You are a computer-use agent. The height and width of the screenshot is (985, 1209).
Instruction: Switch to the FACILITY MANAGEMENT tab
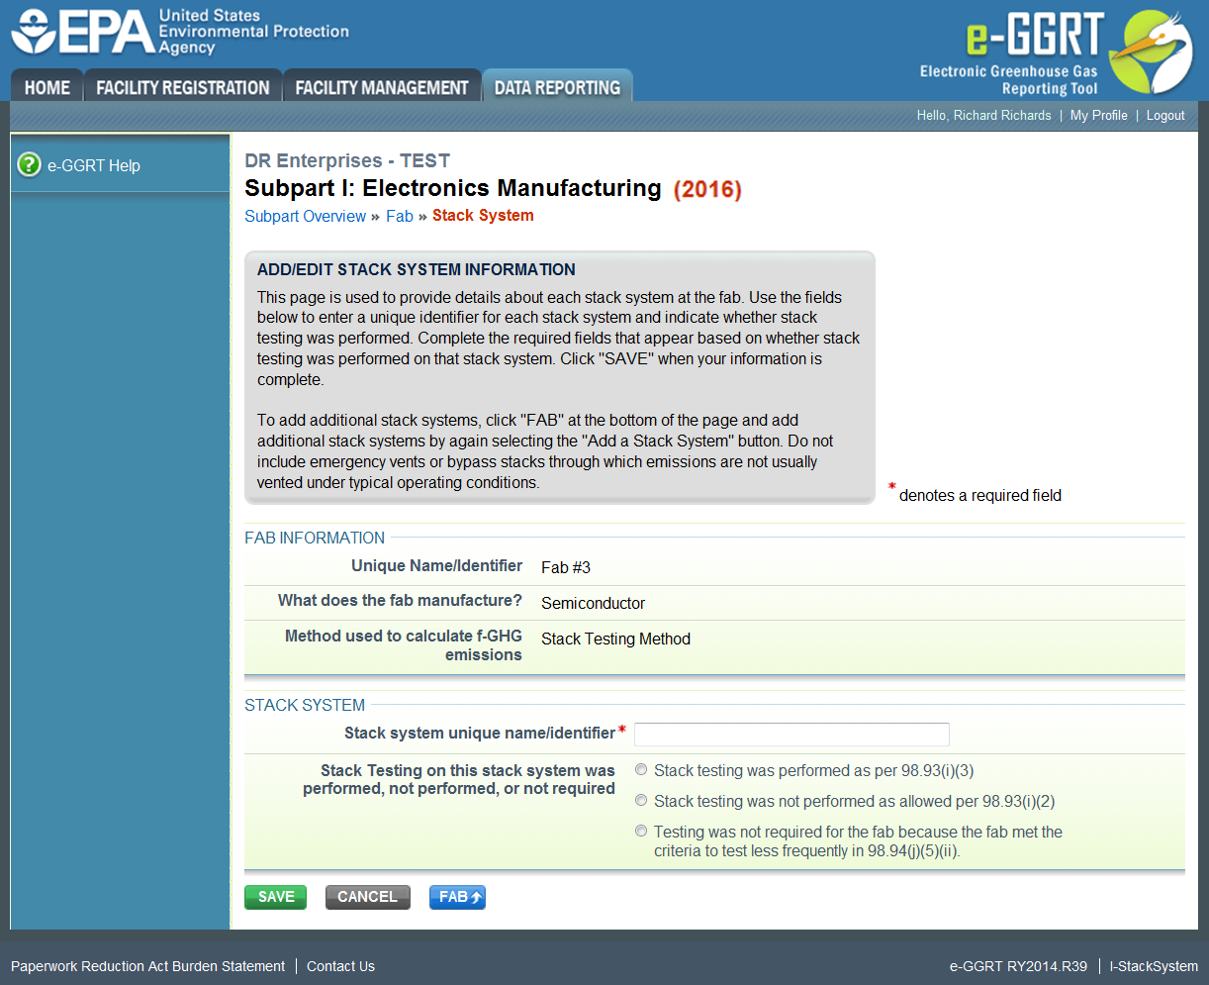coord(382,87)
